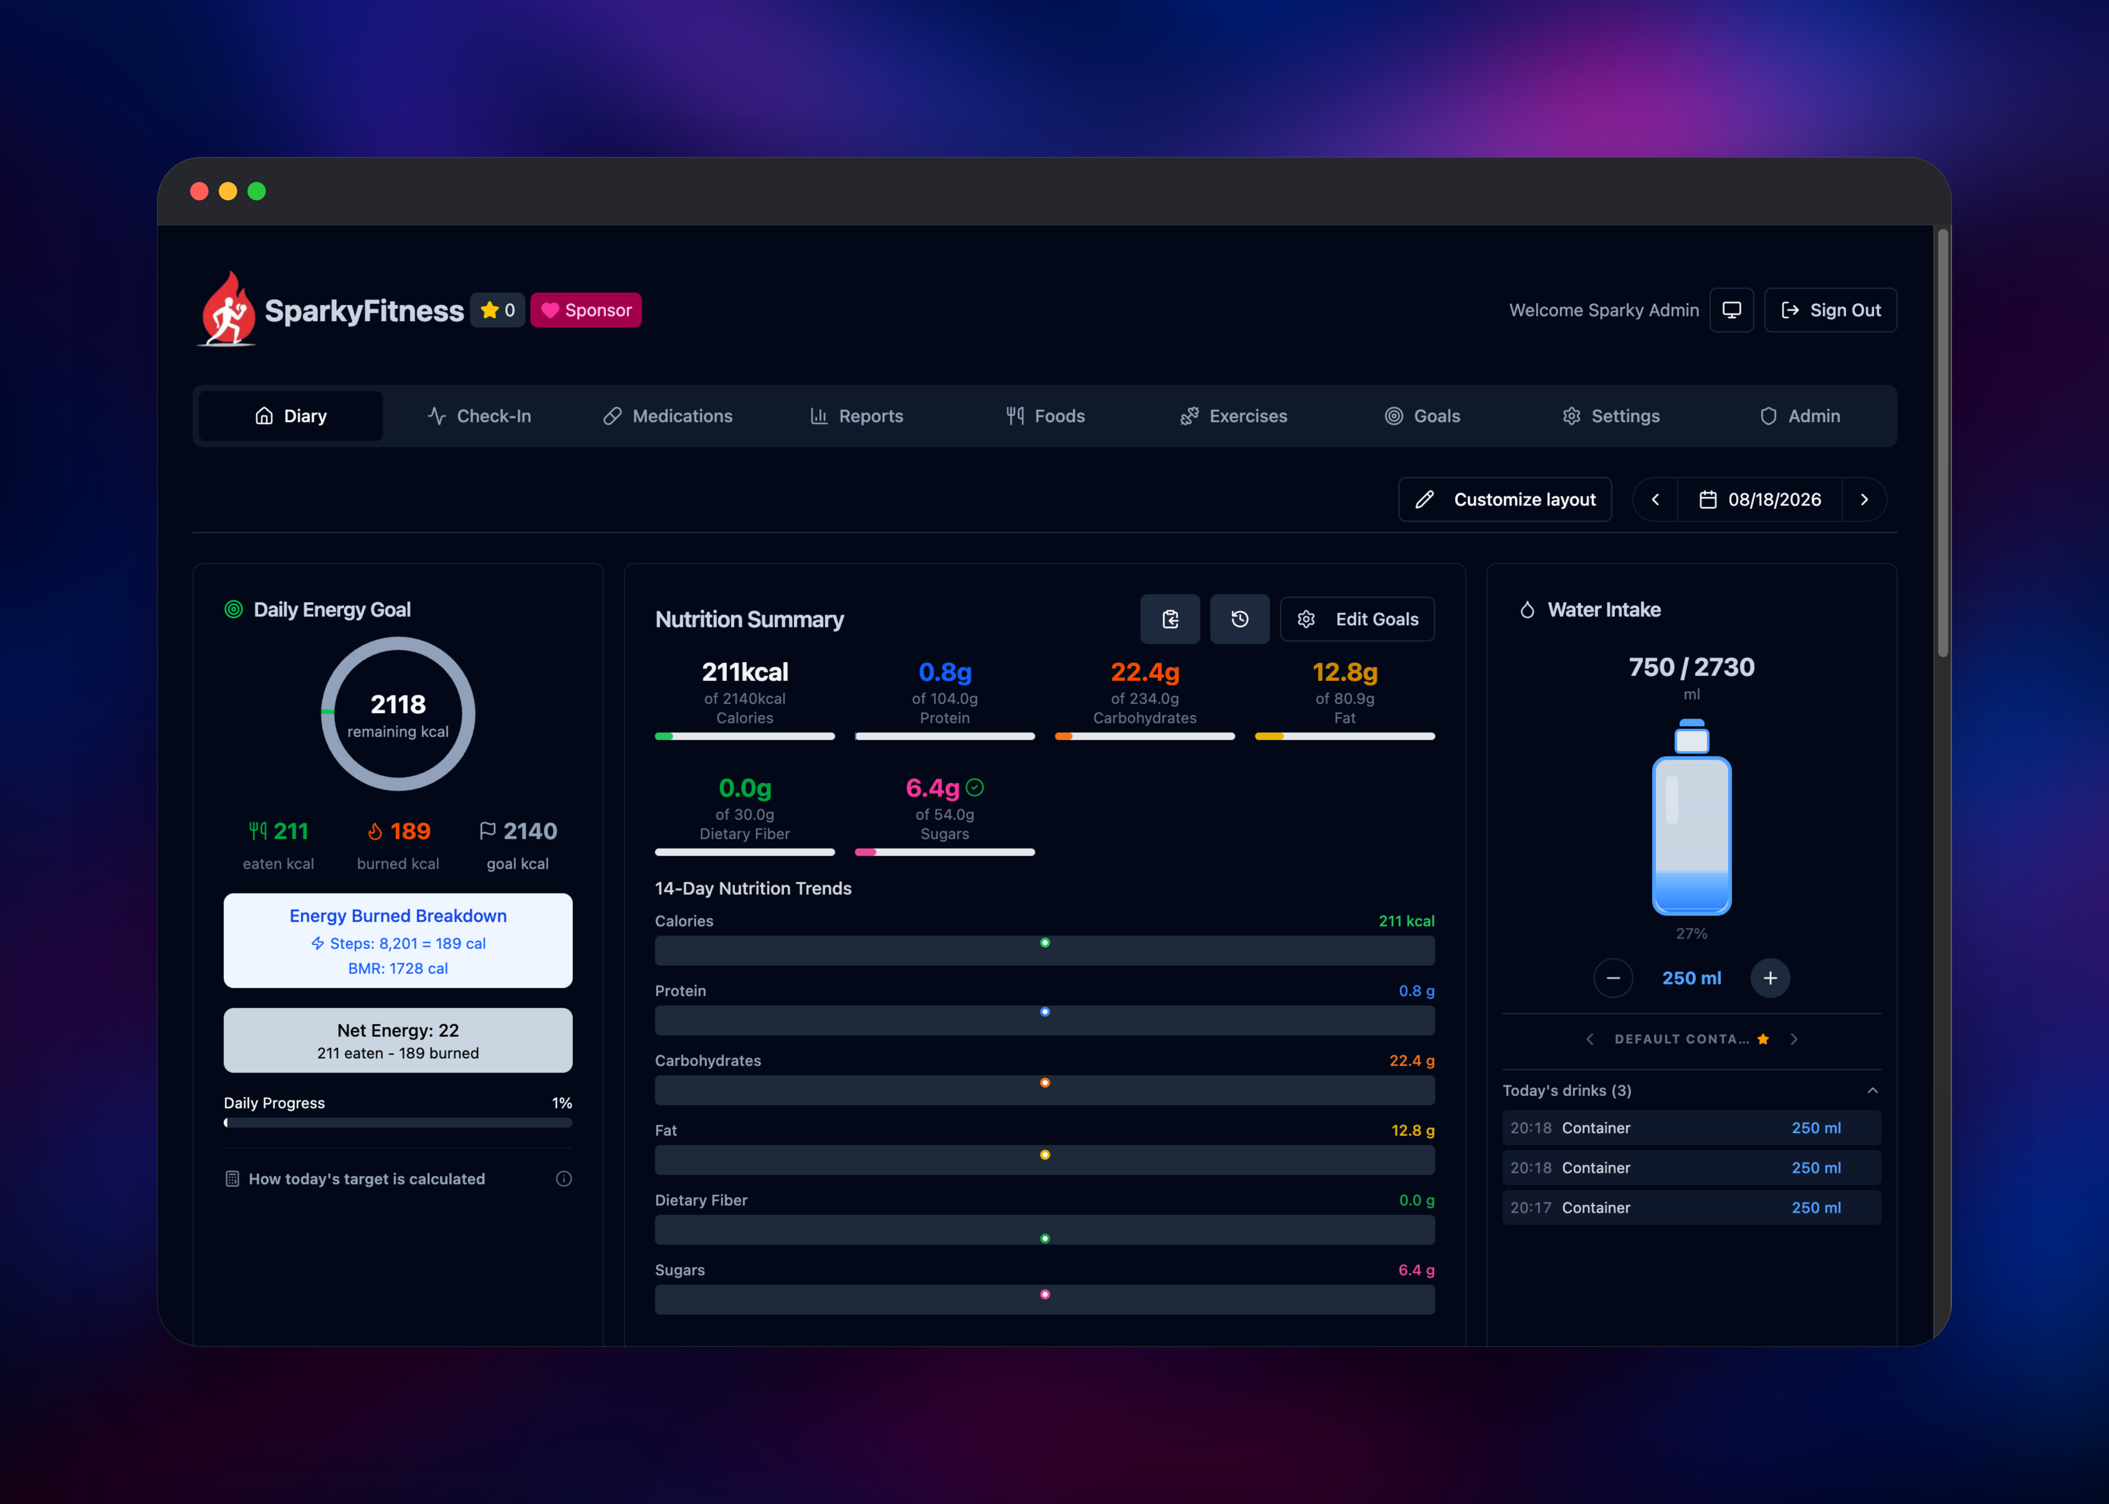Viewport: 2109px width, 1504px height.
Task: Open the Admin tab
Action: click(x=1800, y=416)
